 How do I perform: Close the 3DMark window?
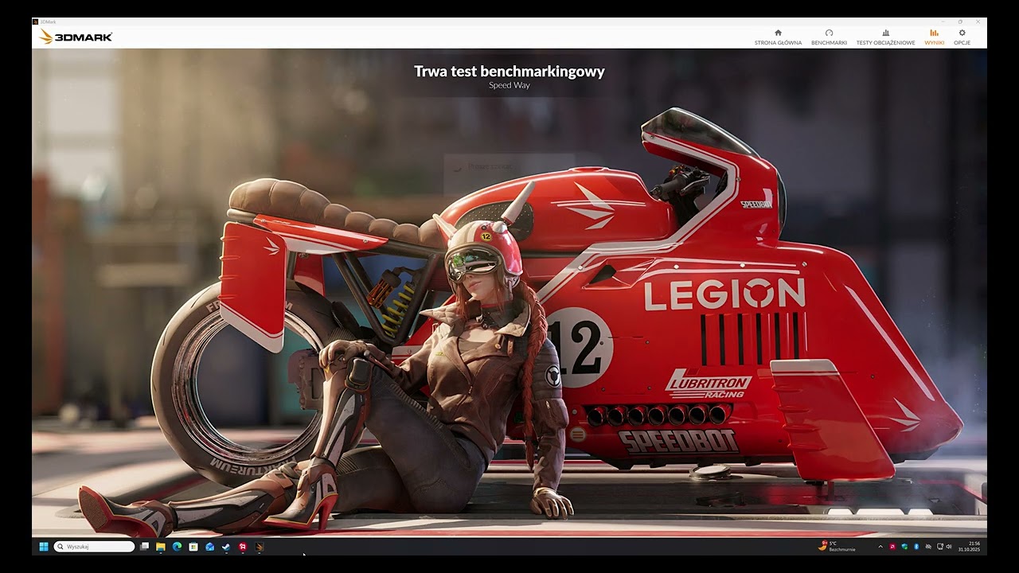(978, 21)
